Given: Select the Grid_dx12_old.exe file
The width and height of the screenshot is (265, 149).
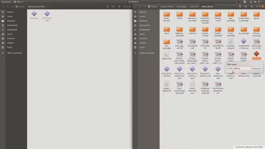Looking at the screenshot, I should click(166, 72).
